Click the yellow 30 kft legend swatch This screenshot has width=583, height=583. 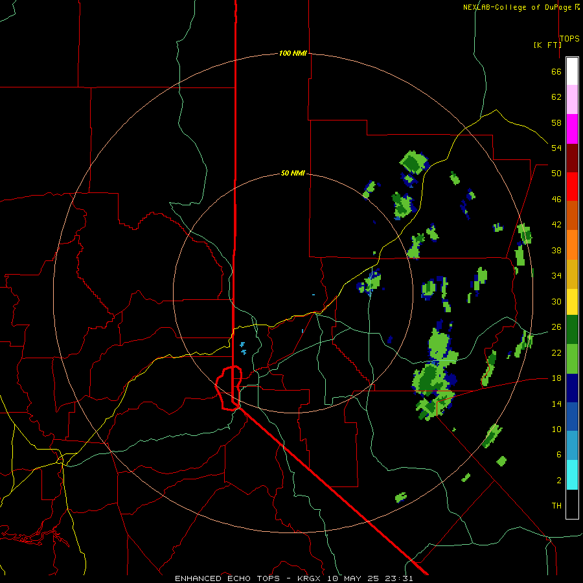pyautogui.click(x=572, y=301)
